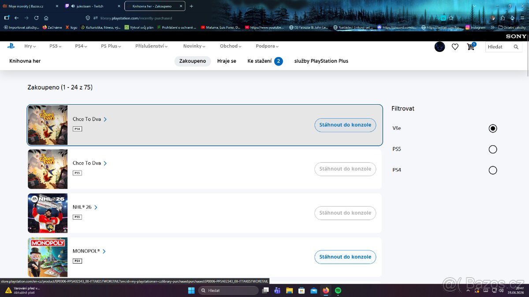The image size is (529, 297).
Task: Open Task View in taskbar
Action: 265,290
